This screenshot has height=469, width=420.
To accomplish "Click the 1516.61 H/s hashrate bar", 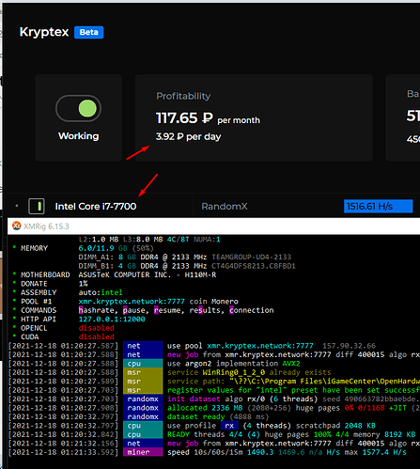I will [378, 206].
